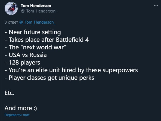Click the 'Etc.' line in the tweet
The width and height of the screenshot is (161, 121).
point(9,93)
